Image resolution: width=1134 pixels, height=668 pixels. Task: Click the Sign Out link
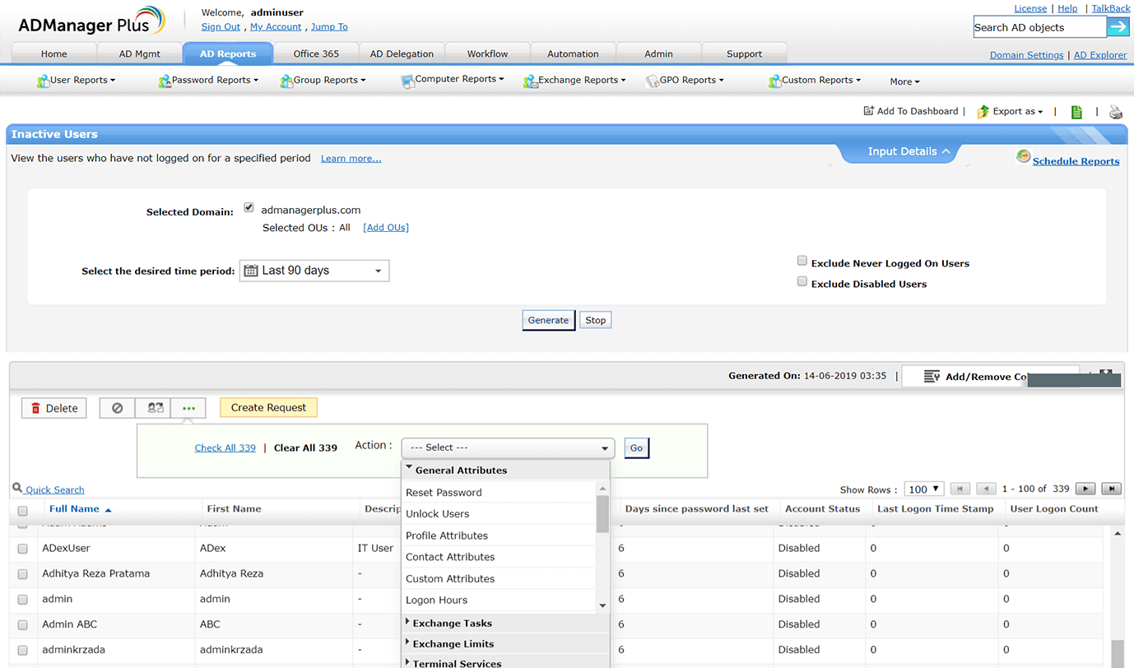221,27
